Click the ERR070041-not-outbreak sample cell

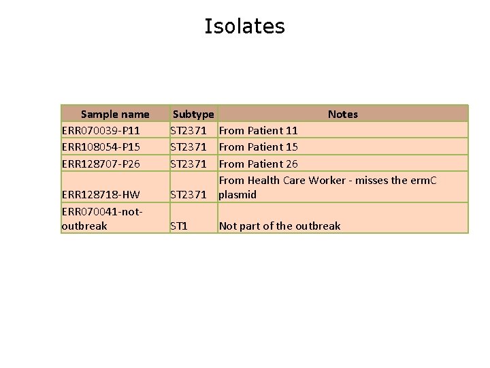click(x=101, y=218)
